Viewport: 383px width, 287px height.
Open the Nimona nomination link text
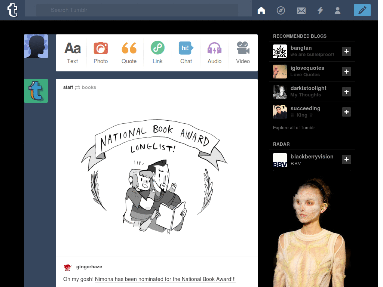click(x=165, y=279)
